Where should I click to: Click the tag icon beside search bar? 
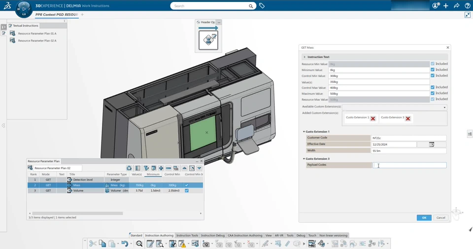(262, 6)
